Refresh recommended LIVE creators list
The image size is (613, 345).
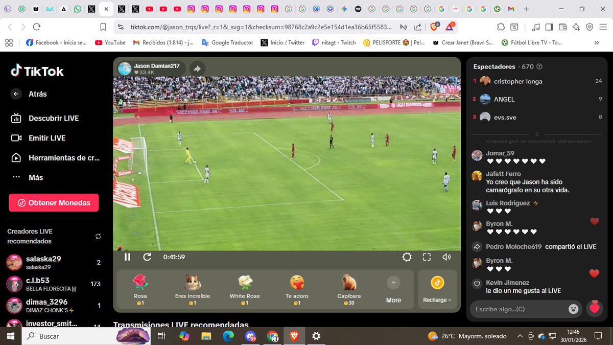tap(98, 236)
